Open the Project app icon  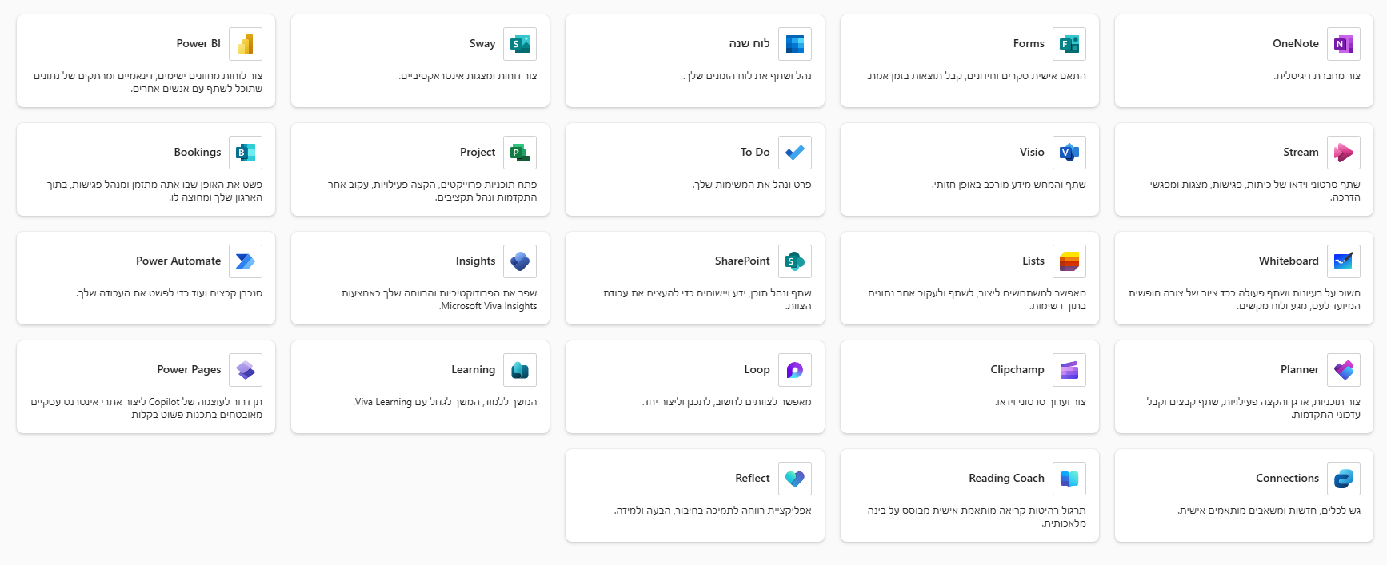pyautogui.click(x=520, y=153)
